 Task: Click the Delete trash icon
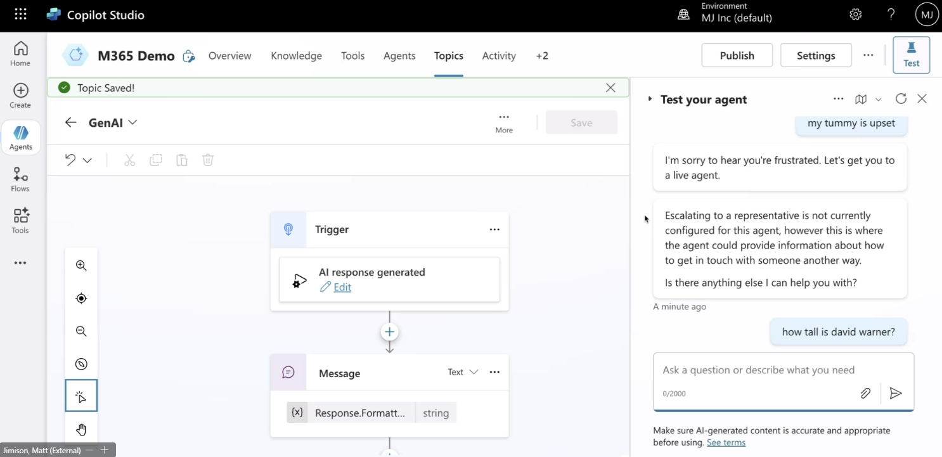click(x=208, y=160)
